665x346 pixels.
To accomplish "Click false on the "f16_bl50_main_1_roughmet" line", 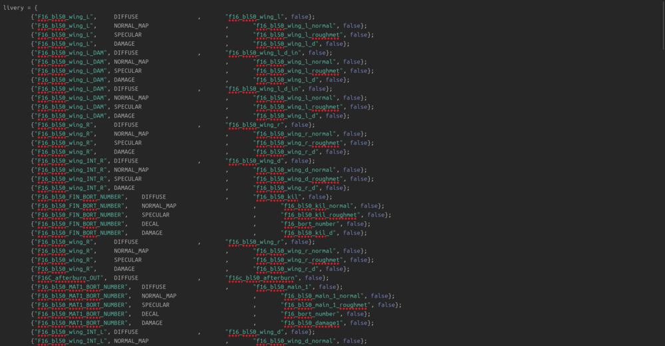I will point(387,305).
